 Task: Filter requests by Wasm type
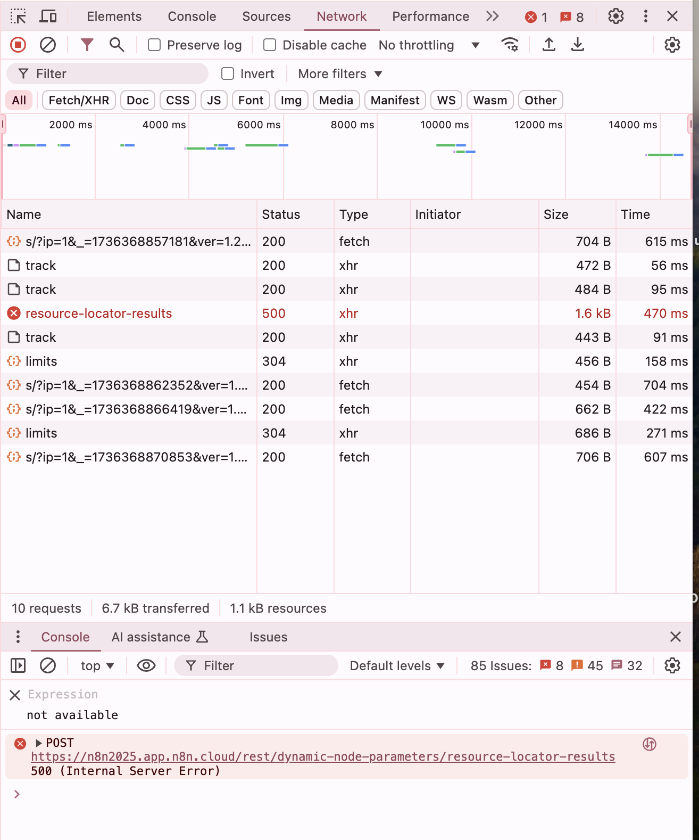tap(490, 100)
